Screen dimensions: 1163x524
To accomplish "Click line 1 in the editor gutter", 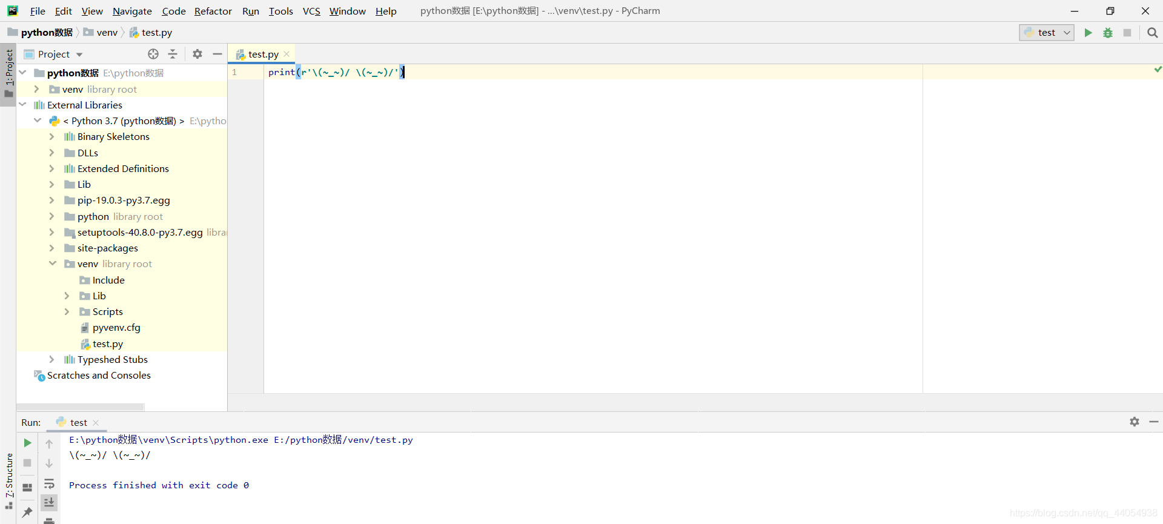I will click(x=234, y=72).
